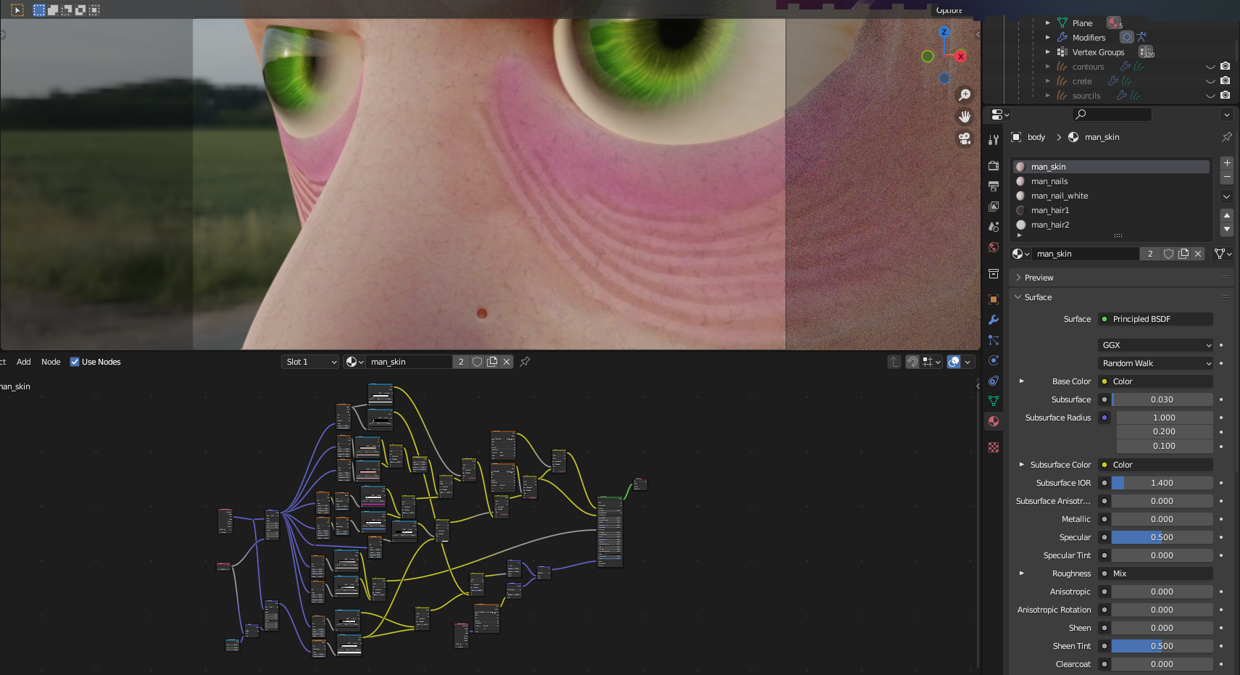The width and height of the screenshot is (1240, 675).
Task: Click the parent node tree arrow icon
Action: coord(894,362)
